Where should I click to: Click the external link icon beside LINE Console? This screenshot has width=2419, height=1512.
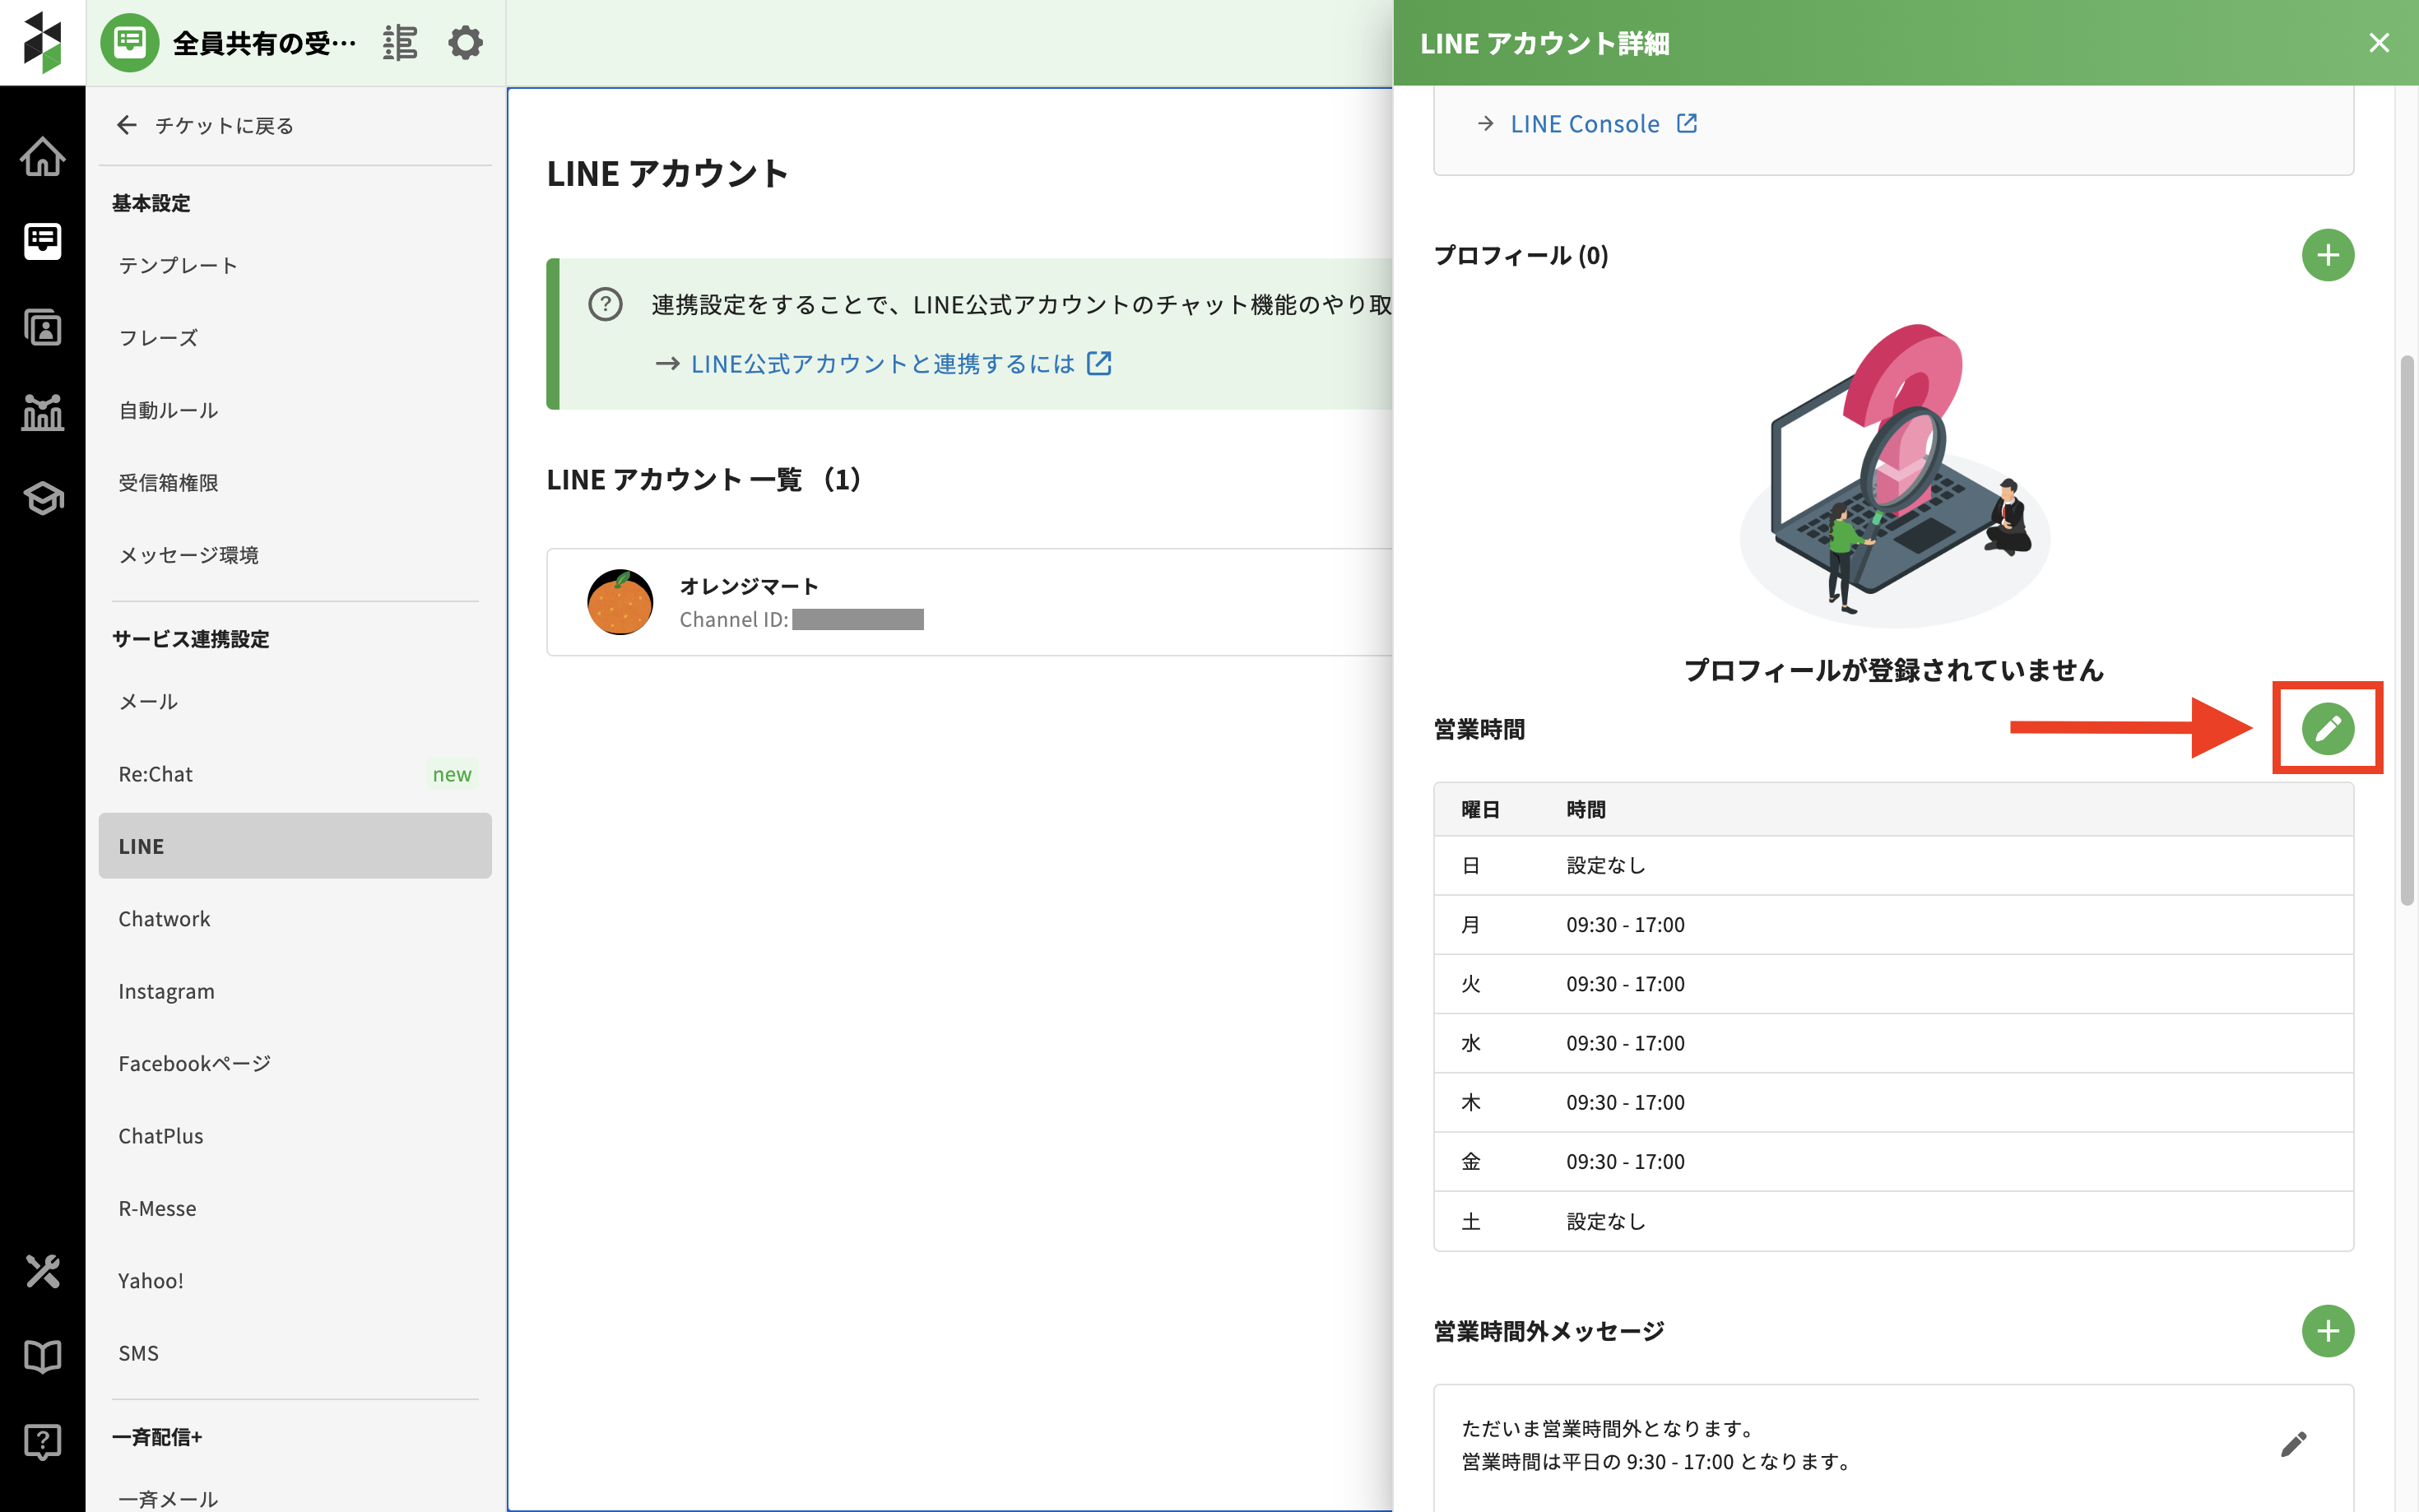tap(1687, 123)
